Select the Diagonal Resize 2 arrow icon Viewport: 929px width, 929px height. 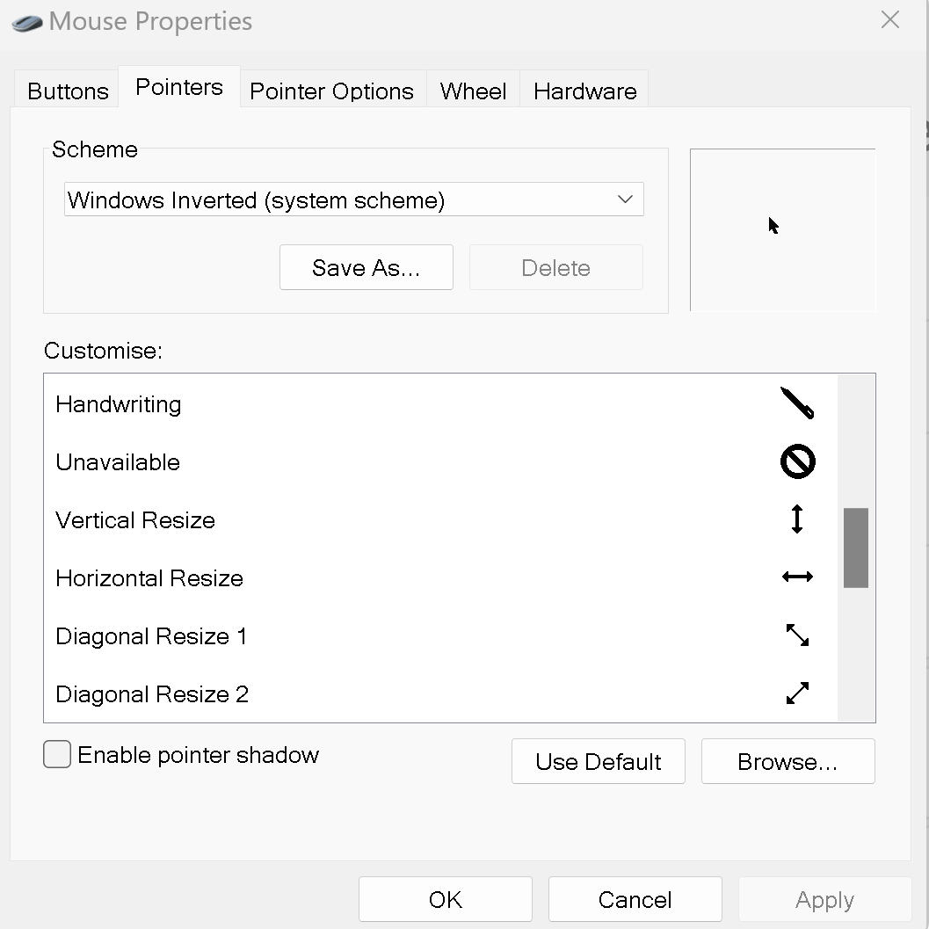[797, 693]
